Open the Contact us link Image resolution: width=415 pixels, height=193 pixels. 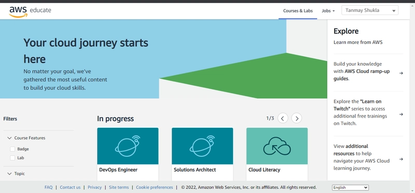(x=70, y=187)
